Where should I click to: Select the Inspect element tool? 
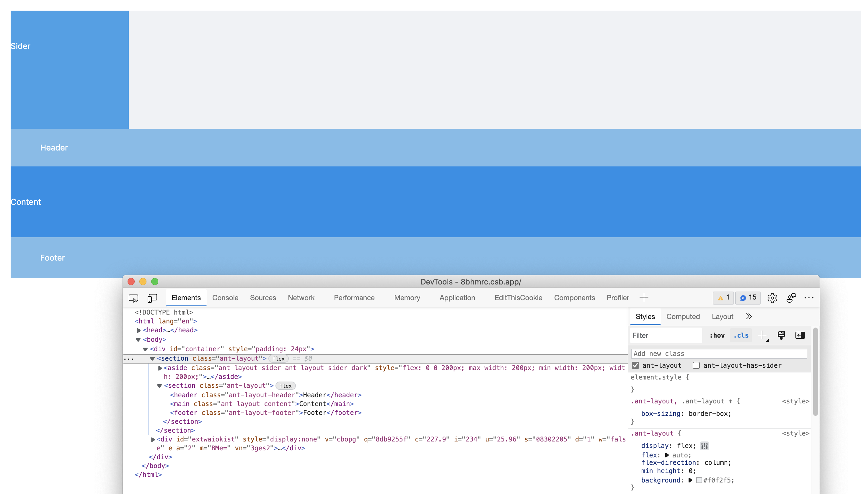pyautogui.click(x=133, y=298)
